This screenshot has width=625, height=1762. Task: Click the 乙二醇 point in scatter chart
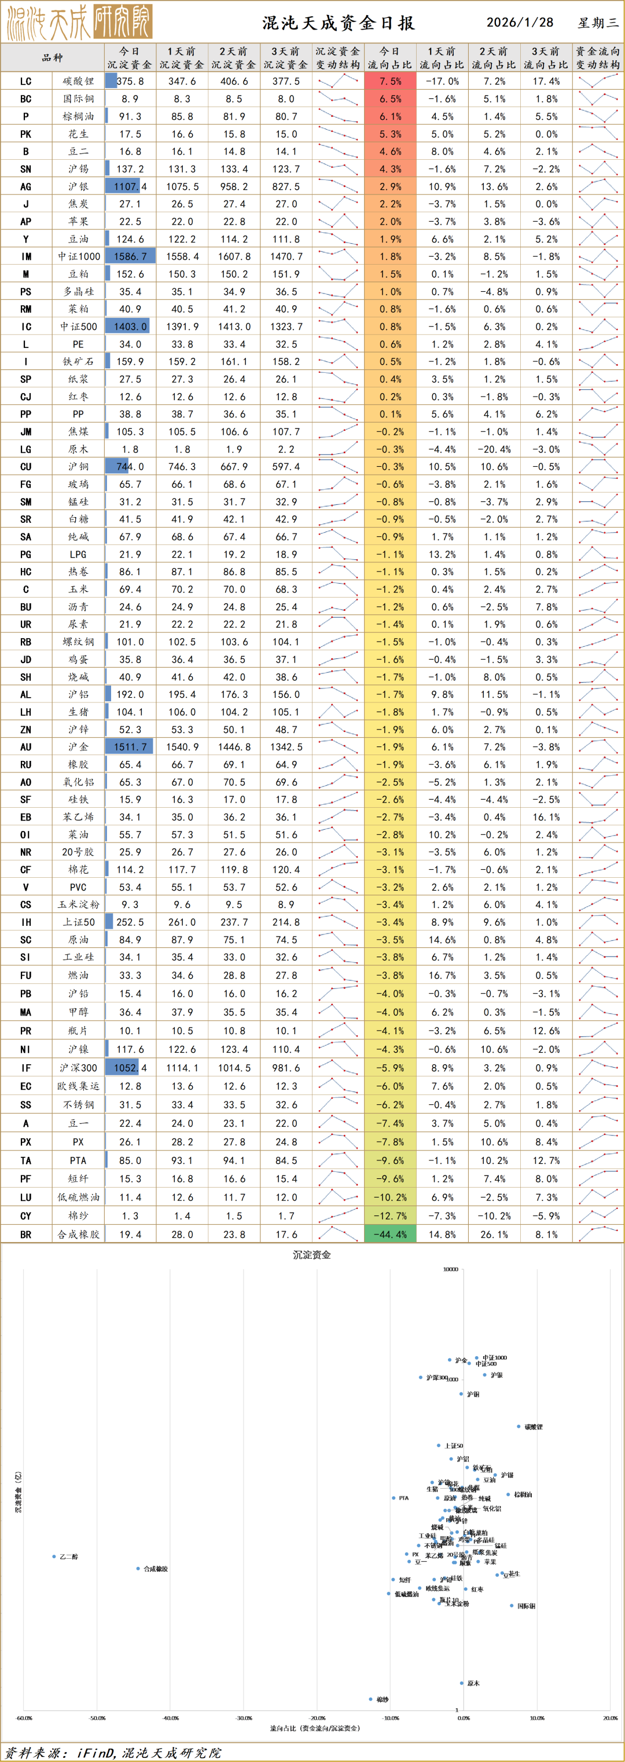point(54,1557)
